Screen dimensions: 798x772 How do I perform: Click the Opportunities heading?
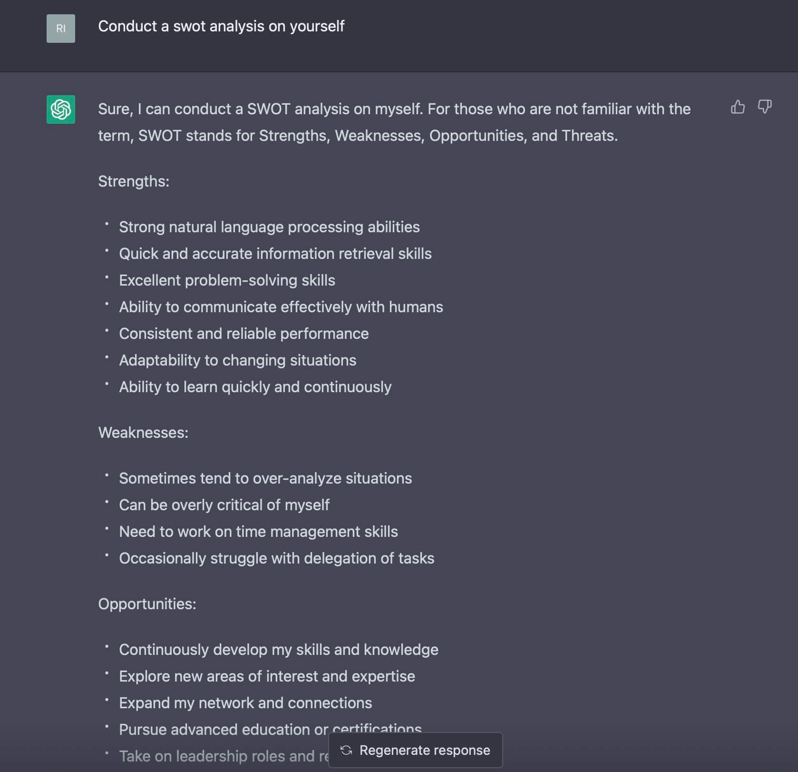pyautogui.click(x=147, y=604)
